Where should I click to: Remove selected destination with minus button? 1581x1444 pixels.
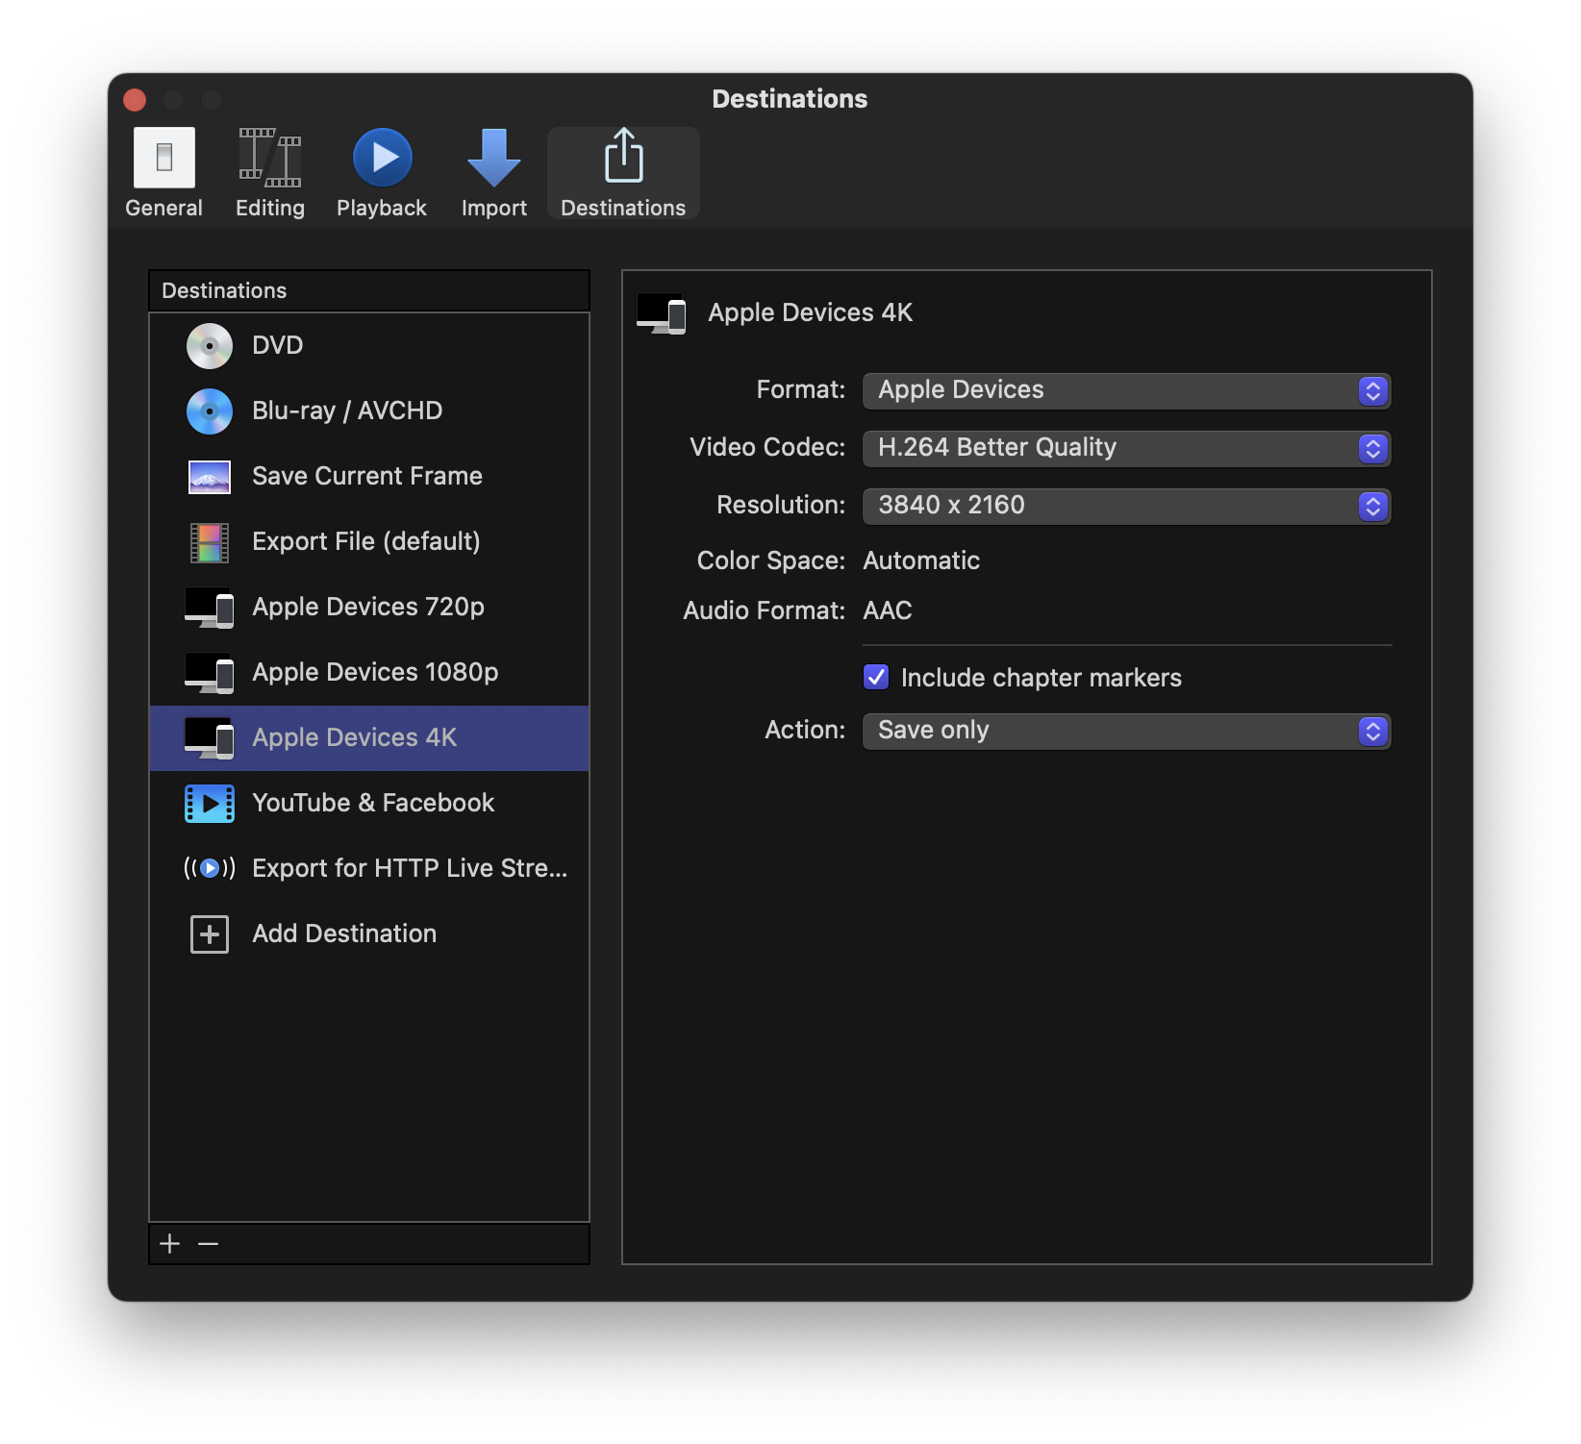click(x=208, y=1245)
